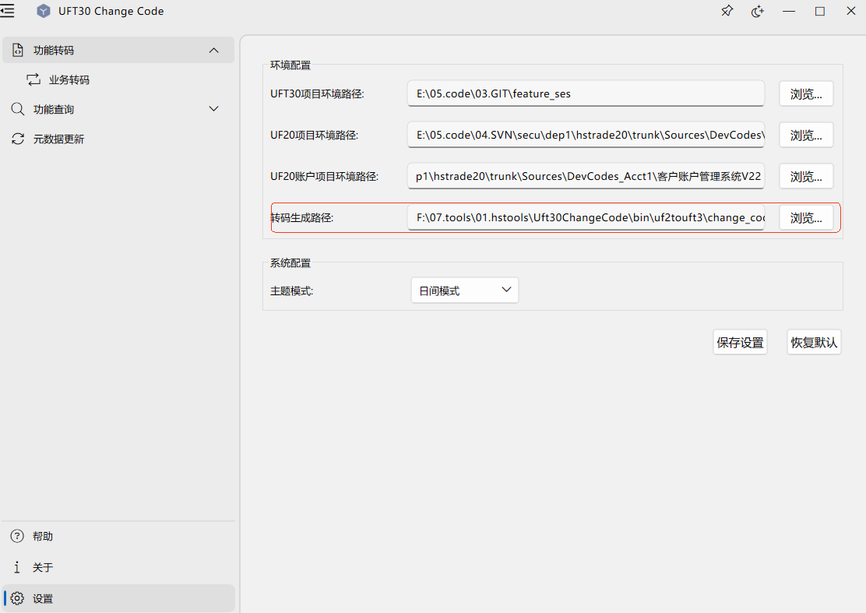
Task: Click the 功能转码 document icon
Action: [18, 51]
